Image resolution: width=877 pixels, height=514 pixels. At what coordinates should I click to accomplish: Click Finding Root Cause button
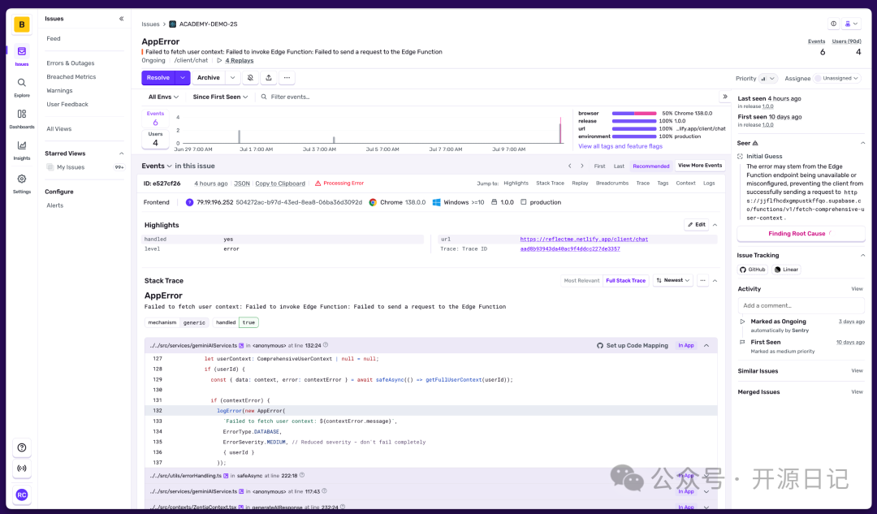tap(801, 234)
